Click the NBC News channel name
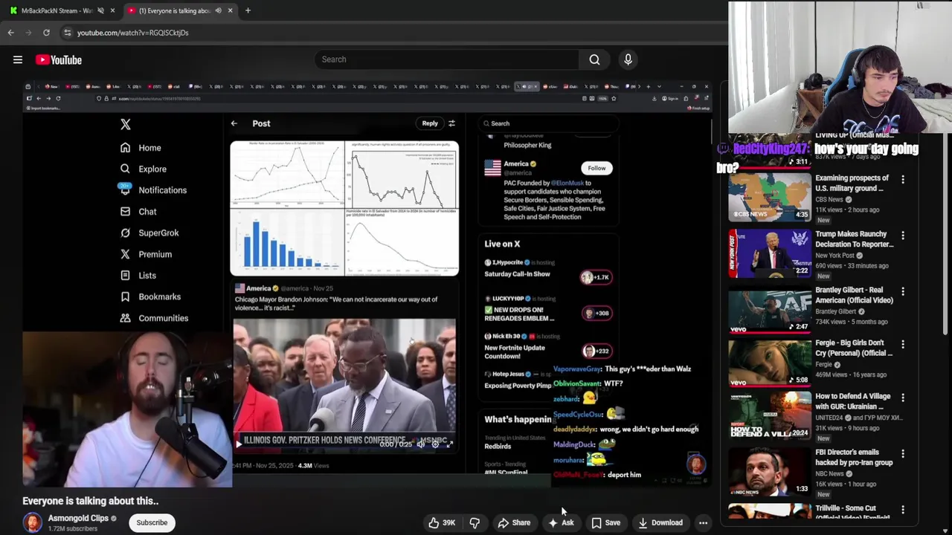This screenshot has width=952, height=535. pos(830,473)
